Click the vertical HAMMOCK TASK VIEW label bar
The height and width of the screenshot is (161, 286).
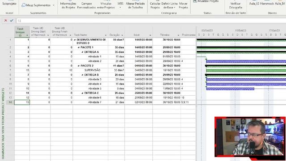point(3,123)
